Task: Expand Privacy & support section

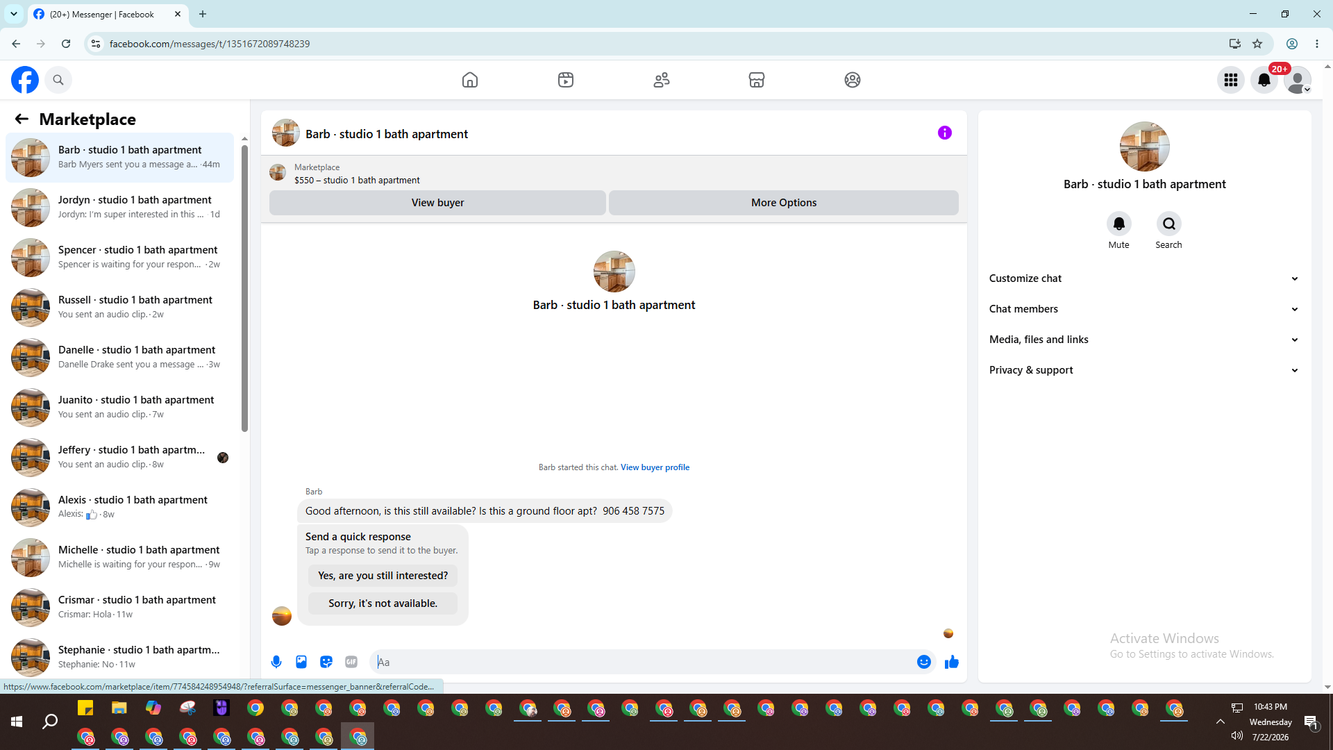Action: click(x=1144, y=370)
